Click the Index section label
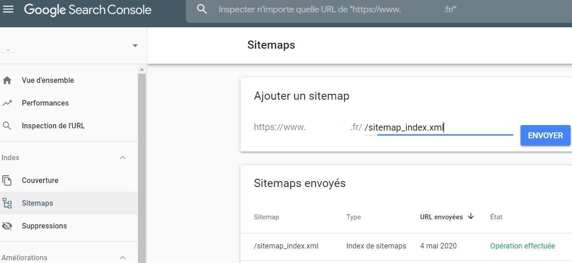Screen dimensions: 572x263 click(x=10, y=157)
